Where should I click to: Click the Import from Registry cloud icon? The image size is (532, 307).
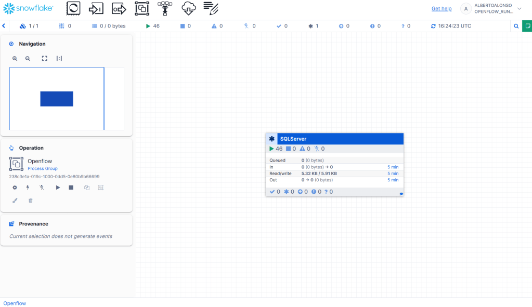[188, 8]
